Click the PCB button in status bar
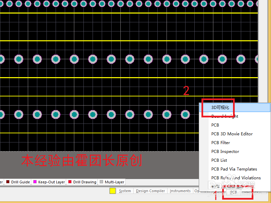The width and height of the screenshot is (271, 203). pos(233,192)
